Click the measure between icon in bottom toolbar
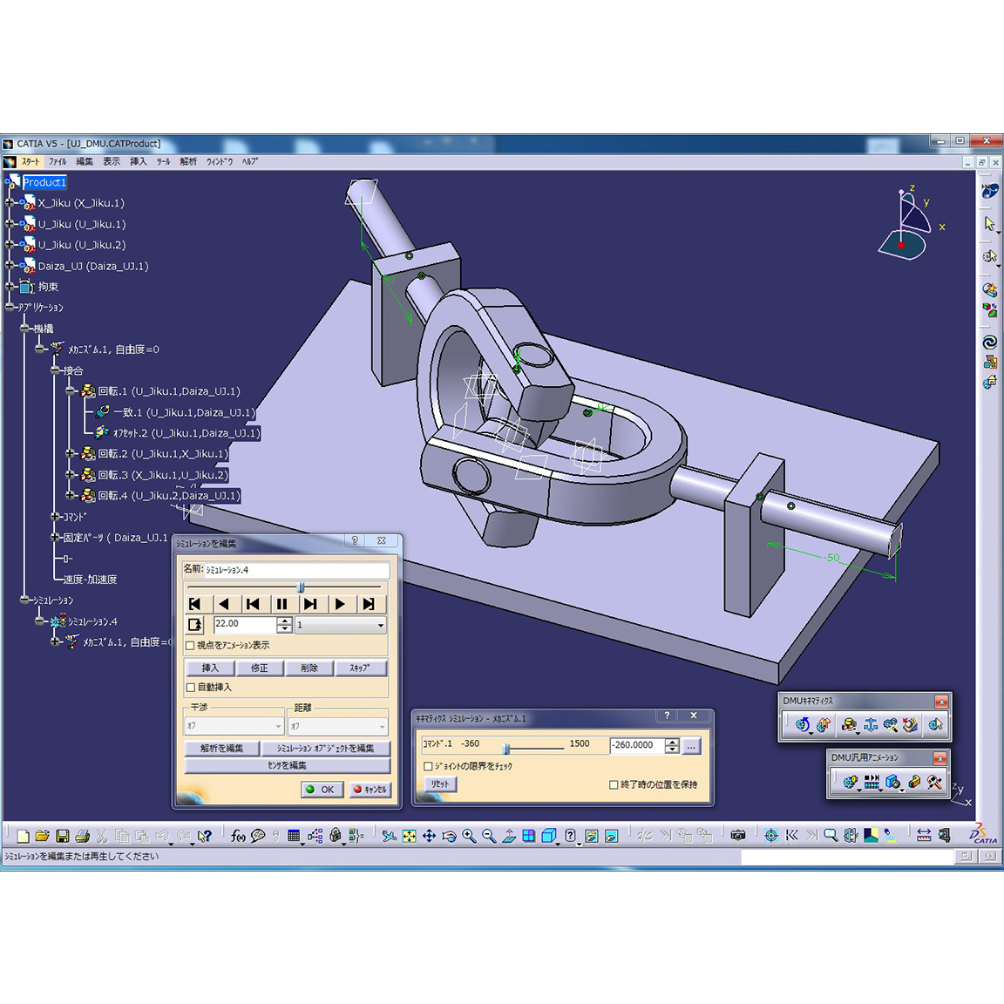Screen dimensions: 1004x1004 coord(923,835)
